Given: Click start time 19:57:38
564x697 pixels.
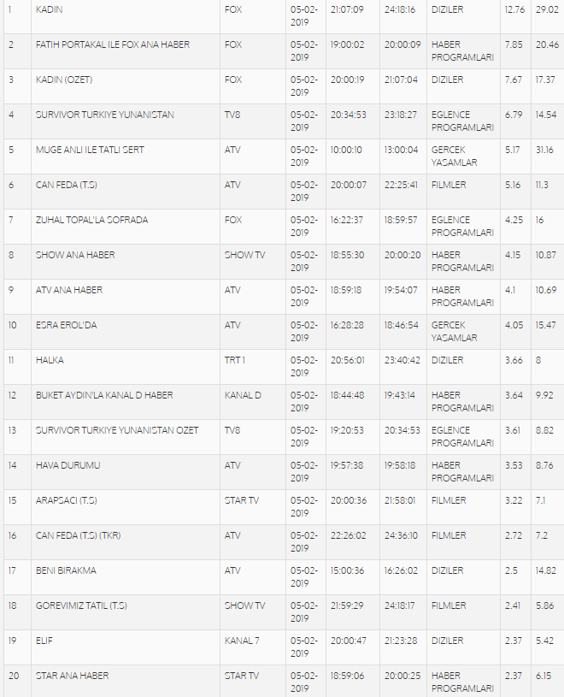Looking at the screenshot, I should click(347, 466).
